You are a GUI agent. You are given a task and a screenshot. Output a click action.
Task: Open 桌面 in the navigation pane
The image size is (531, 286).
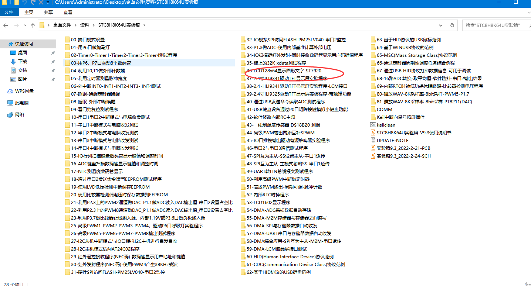click(x=23, y=53)
